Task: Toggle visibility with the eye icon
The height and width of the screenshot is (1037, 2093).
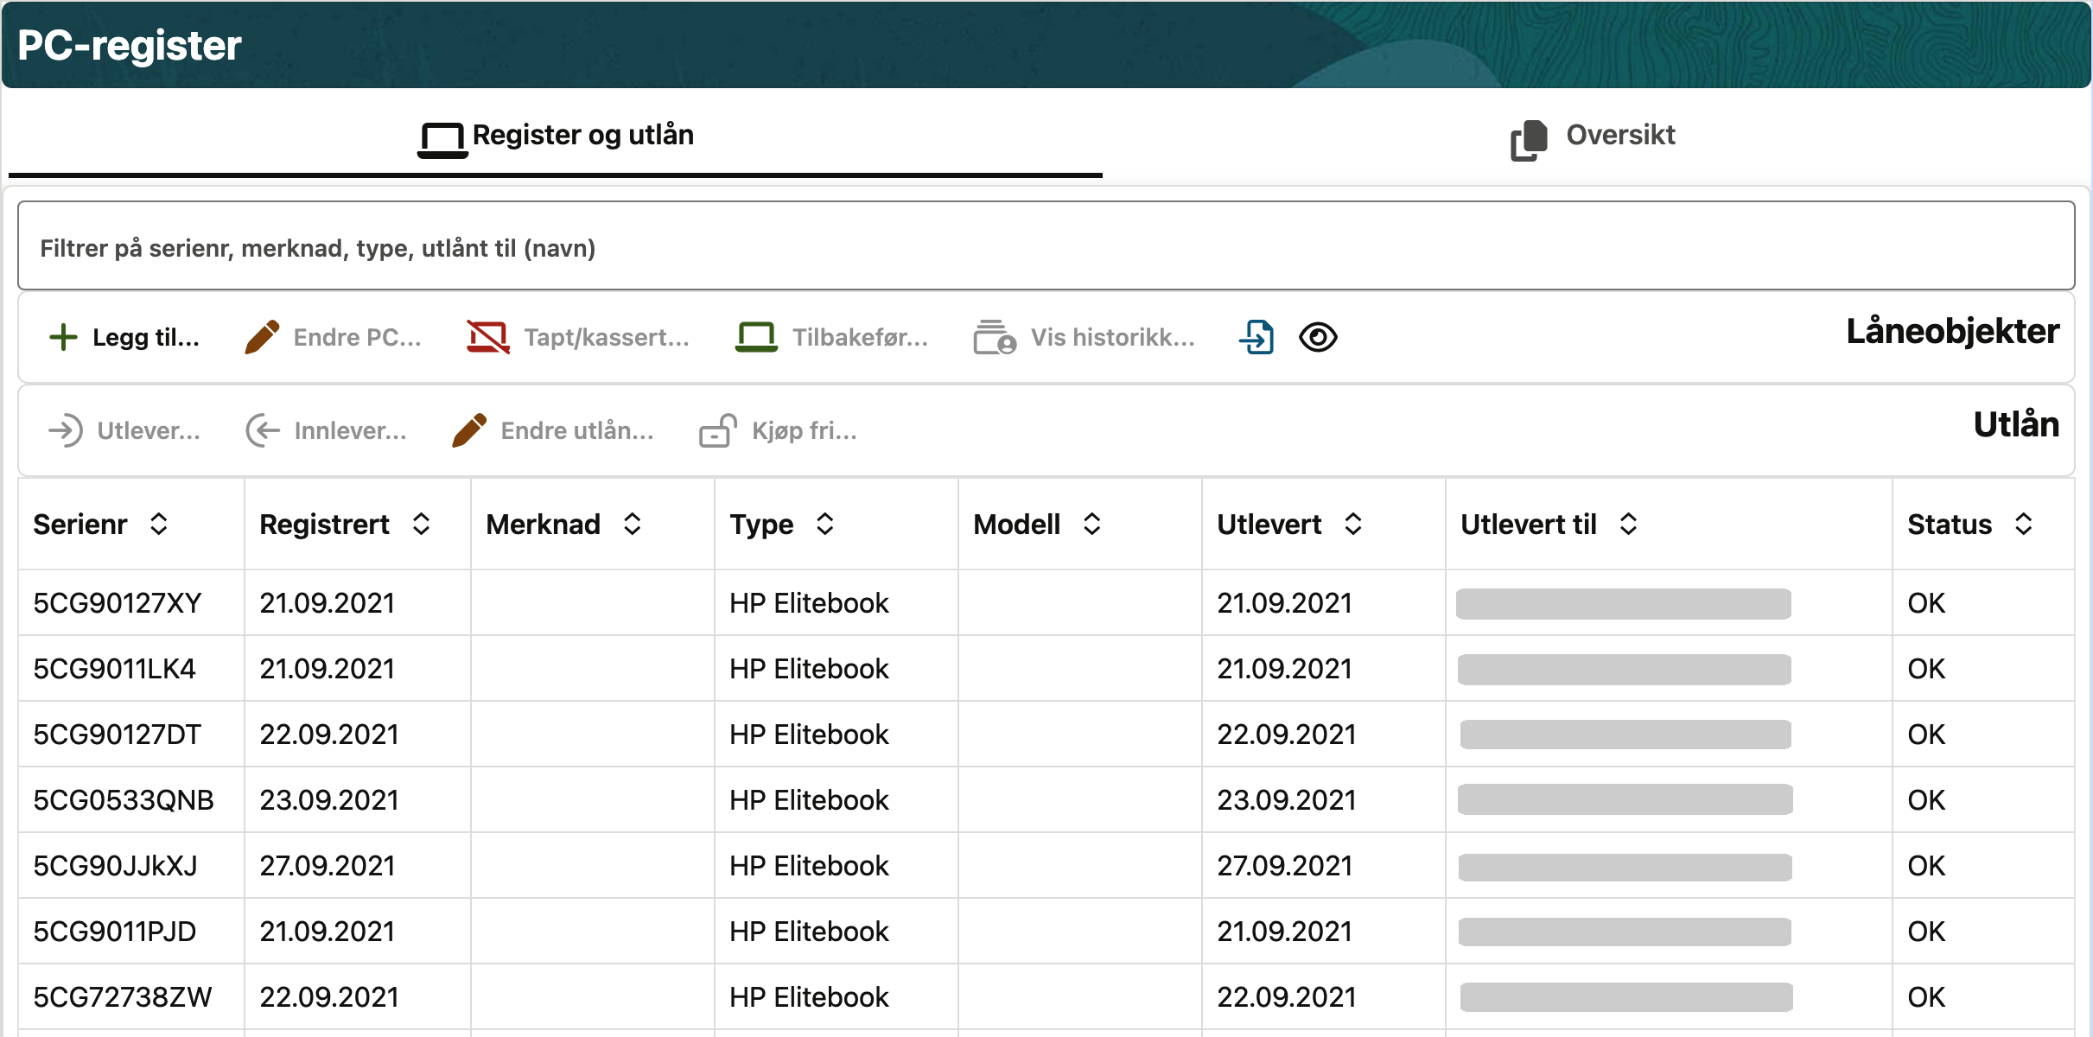Action: 1318,337
